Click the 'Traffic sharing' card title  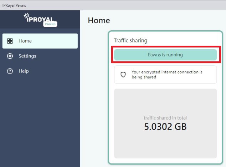coord(130,40)
